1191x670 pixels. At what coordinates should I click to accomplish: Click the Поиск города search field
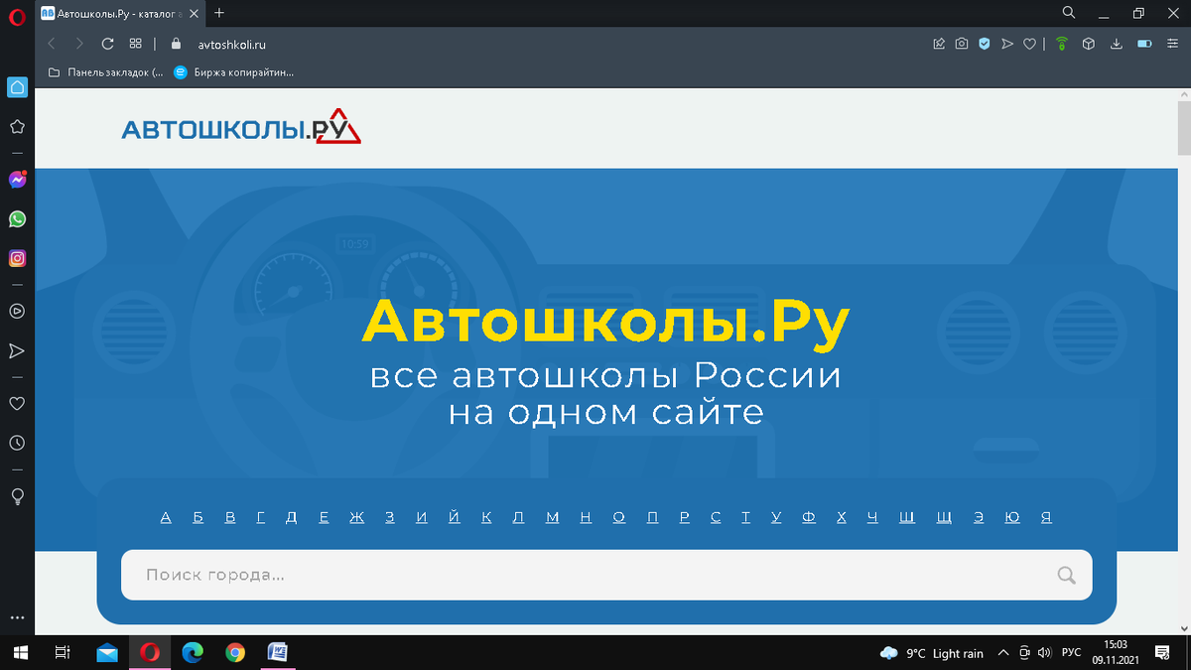(x=606, y=575)
